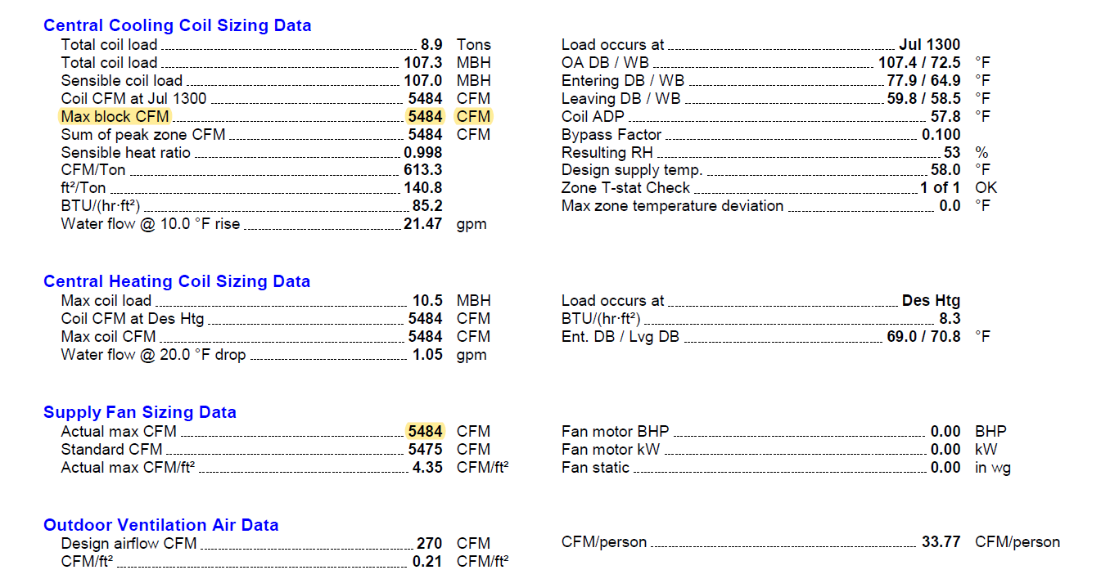Select the 57.8 Coil ADP value
The height and width of the screenshot is (570, 1101).
point(945,117)
